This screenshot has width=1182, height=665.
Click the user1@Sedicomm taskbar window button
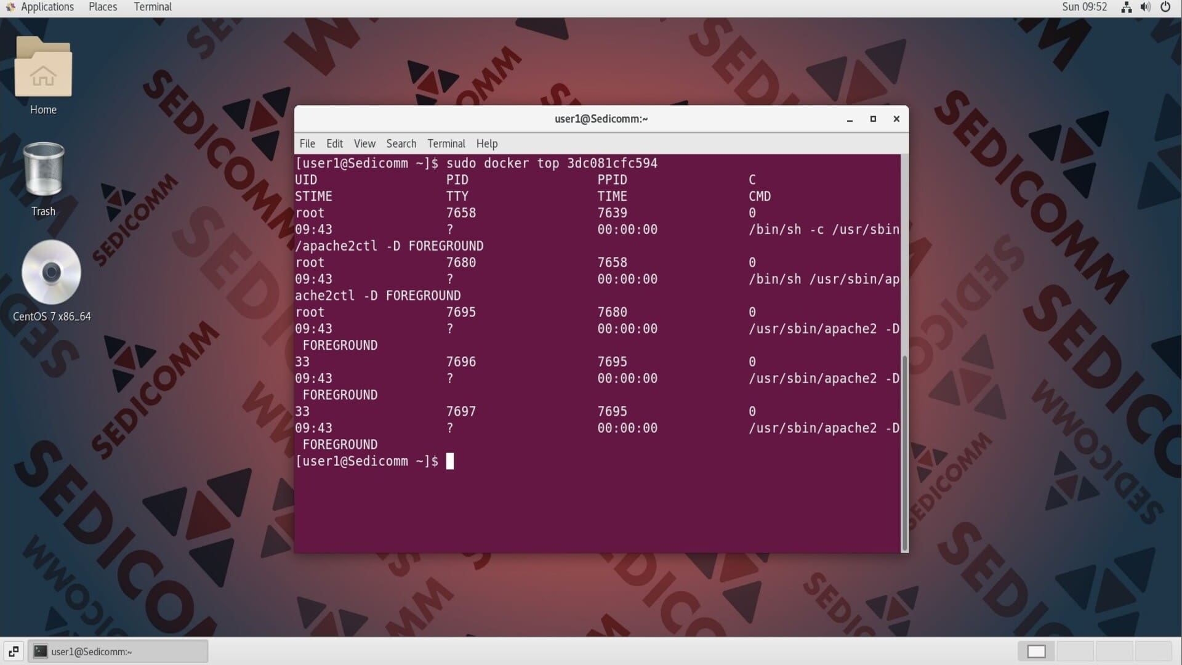pyautogui.click(x=118, y=651)
